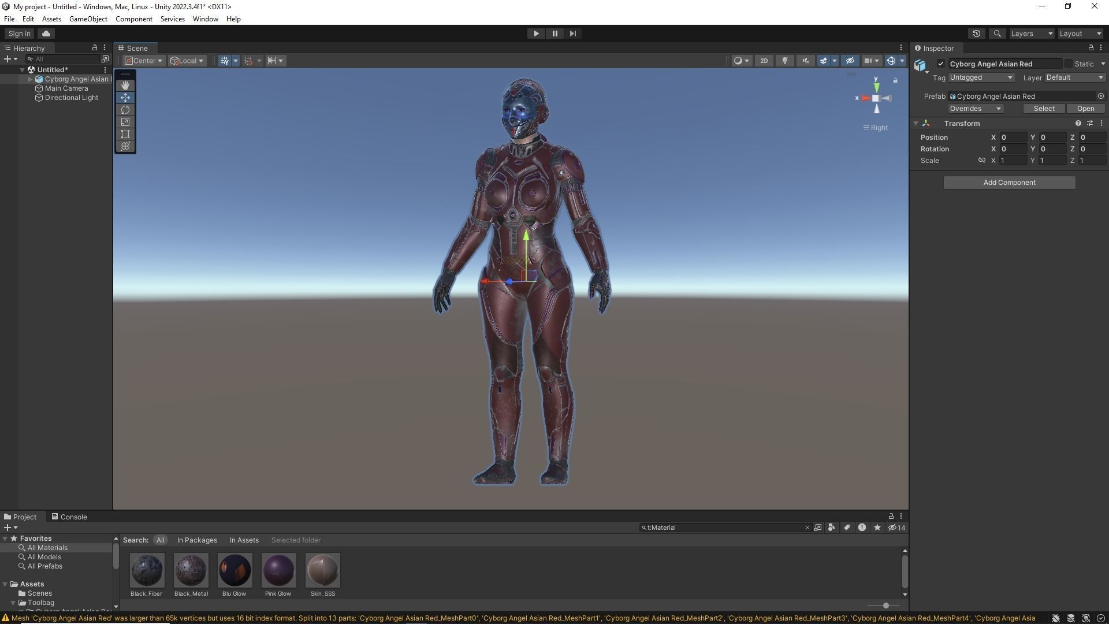Click Add Component button

point(1009,183)
